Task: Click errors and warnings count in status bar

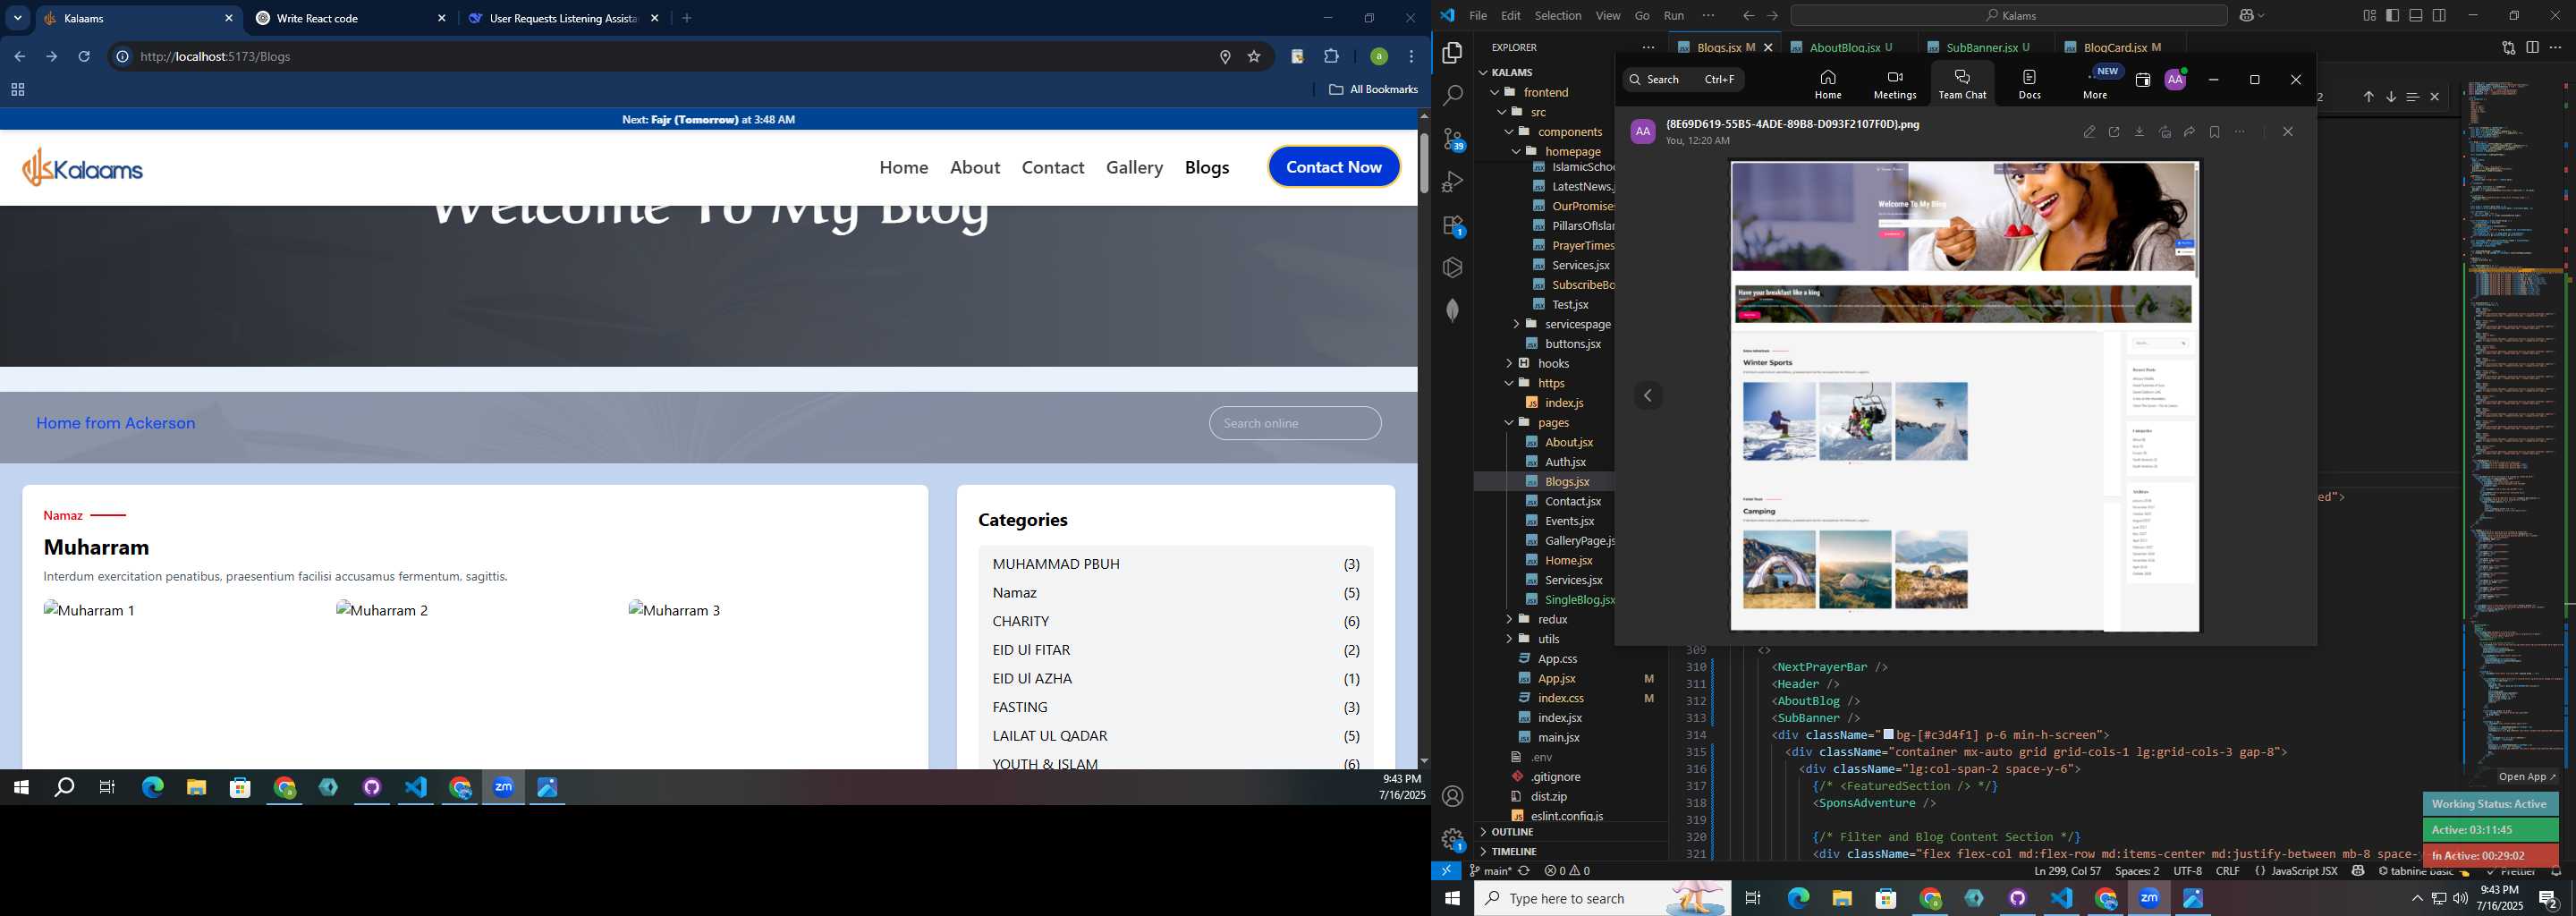Action: [x=1567, y=871]
